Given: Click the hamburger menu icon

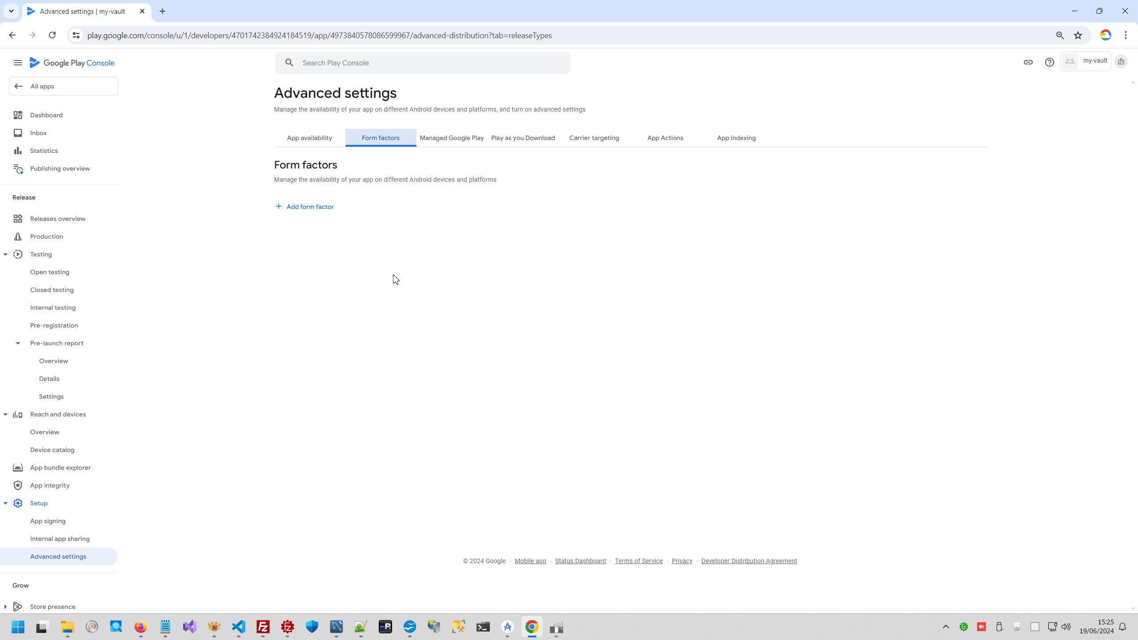Looking at the screenshot, I should pyautogui.click(x=18, y=63).
